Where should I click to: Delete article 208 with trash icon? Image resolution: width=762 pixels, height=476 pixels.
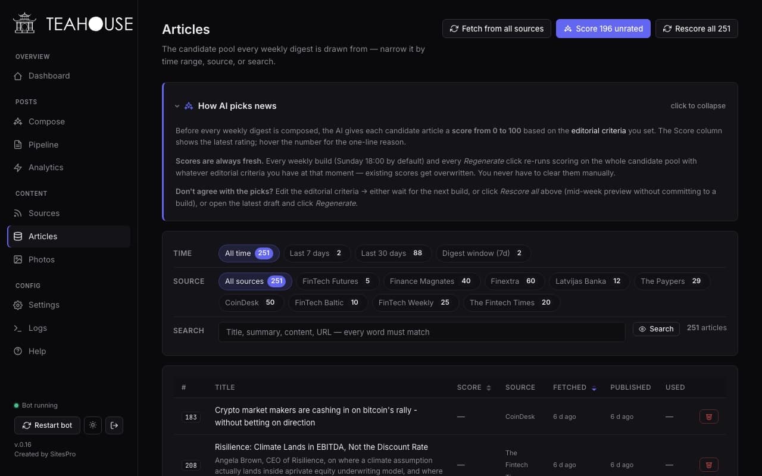point(708,465)
